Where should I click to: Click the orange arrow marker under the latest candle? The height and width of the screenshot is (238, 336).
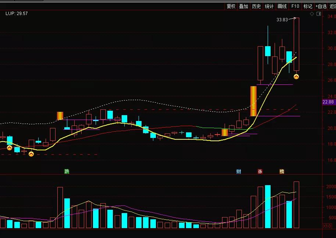(296, 77)
